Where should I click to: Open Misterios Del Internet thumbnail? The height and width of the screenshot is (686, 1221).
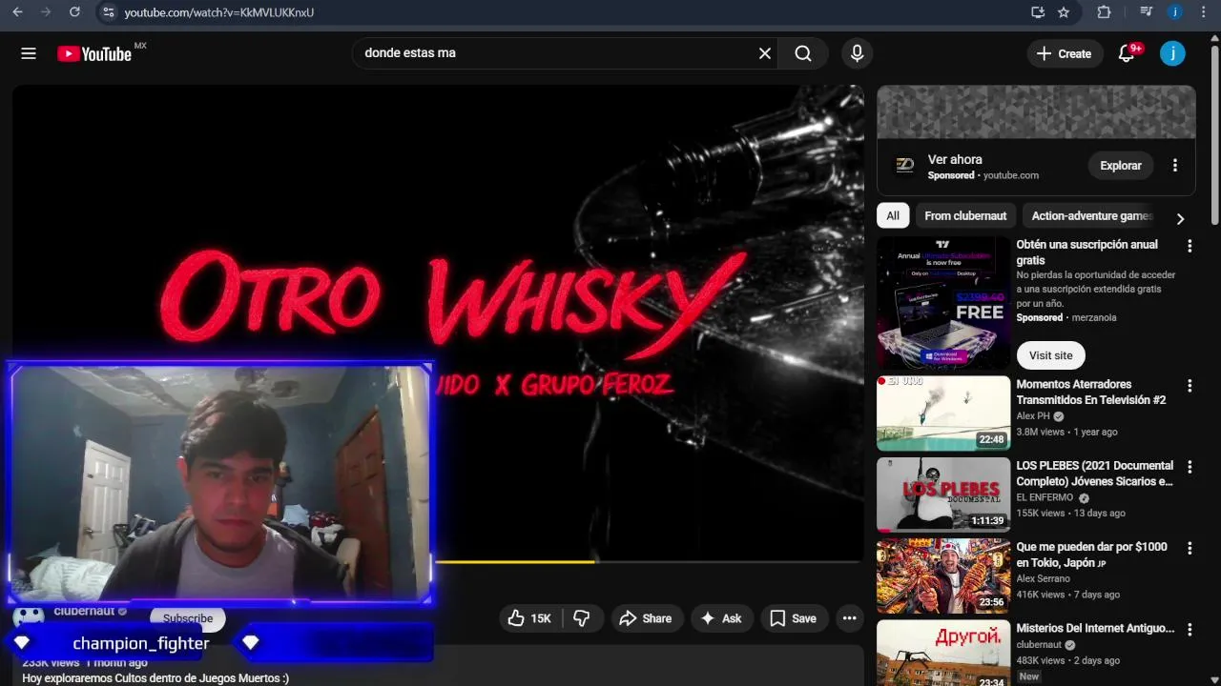943,653
